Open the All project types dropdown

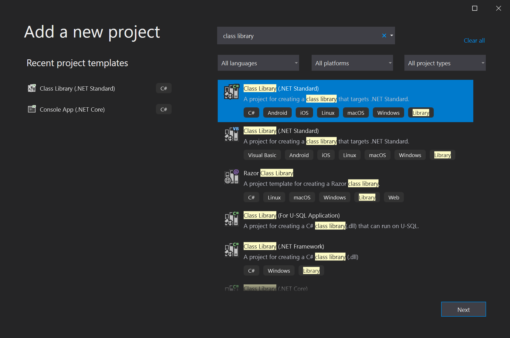tap(445, 63)
